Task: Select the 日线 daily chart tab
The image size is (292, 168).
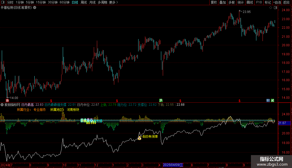Action: pyautogui.click(x=75, y=2)
